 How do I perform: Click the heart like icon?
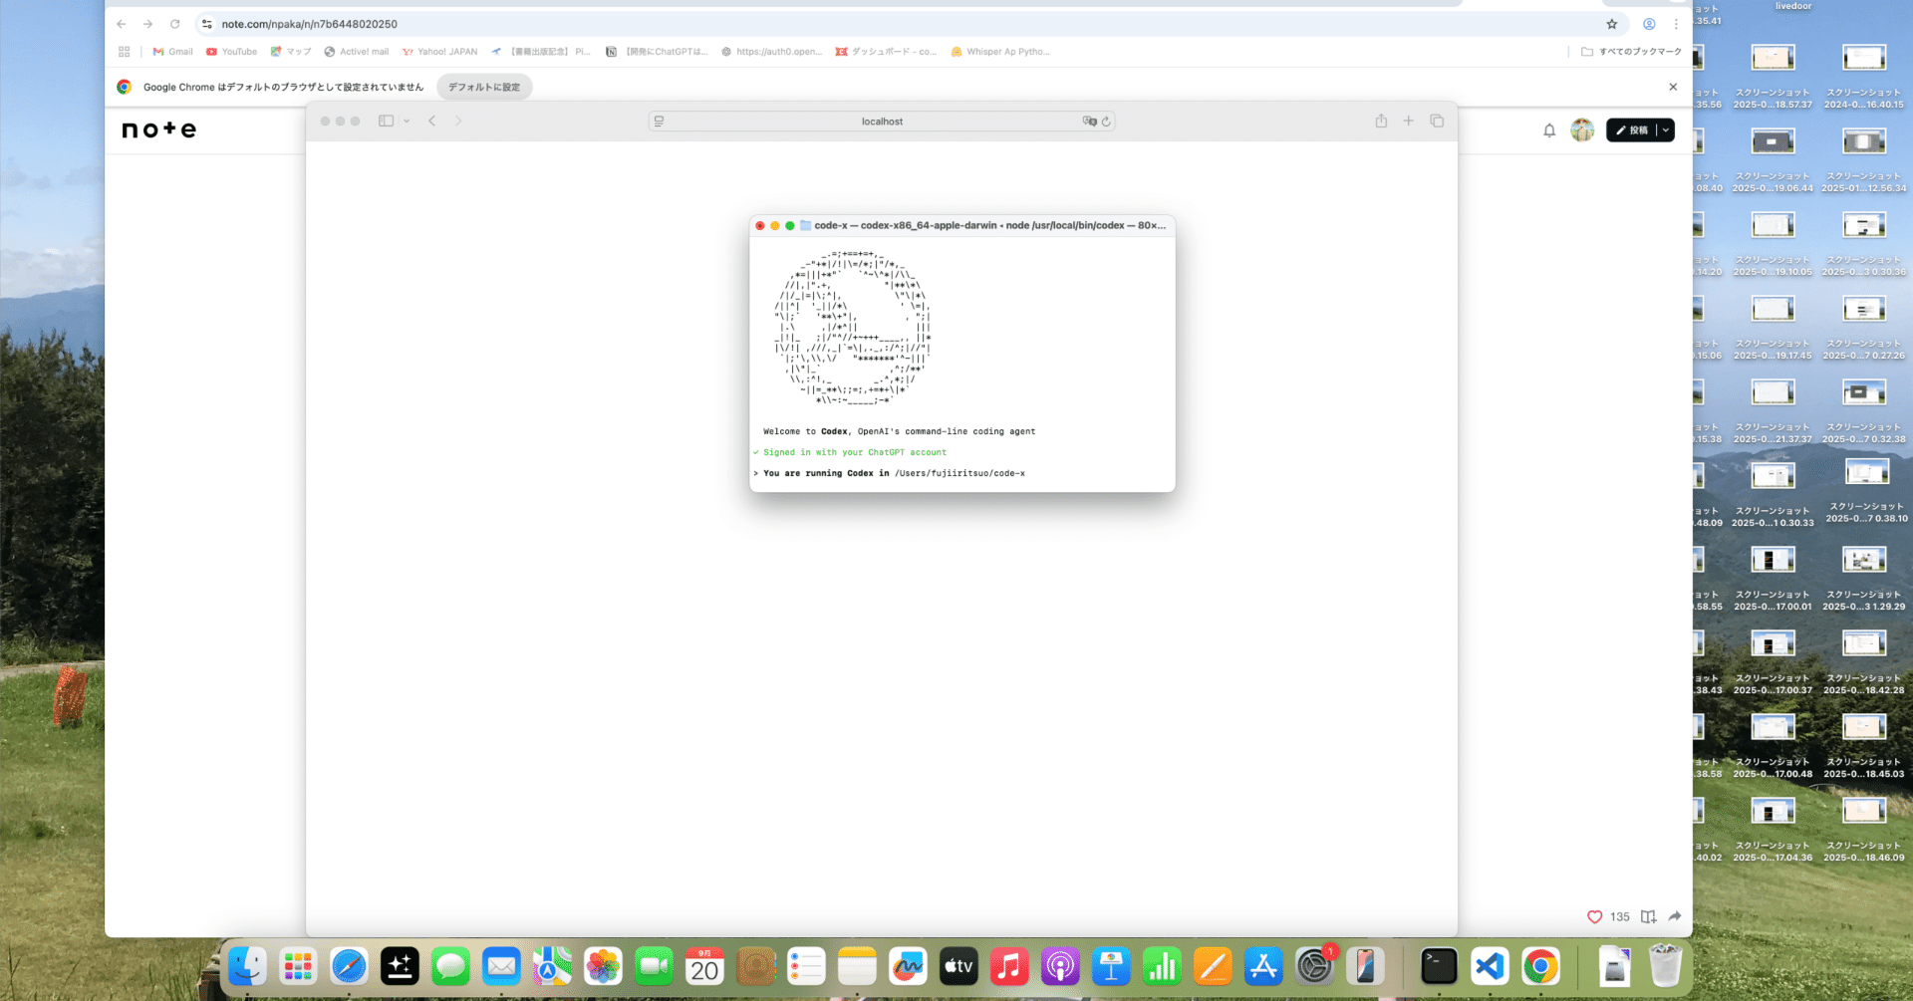1594,916
